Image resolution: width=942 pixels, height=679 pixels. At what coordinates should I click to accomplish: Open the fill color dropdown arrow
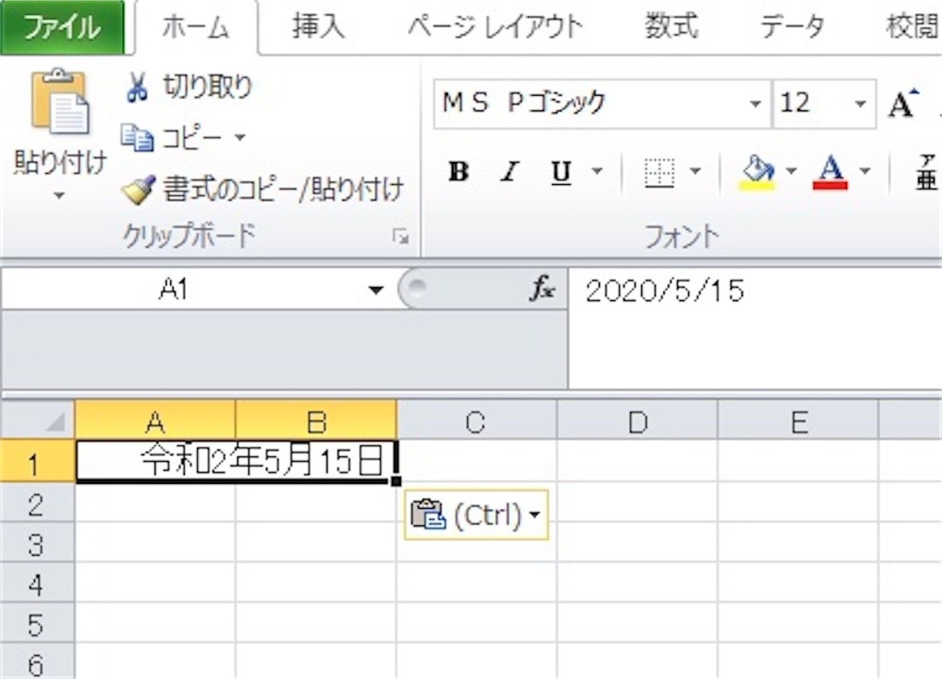[x=791, y=172]
